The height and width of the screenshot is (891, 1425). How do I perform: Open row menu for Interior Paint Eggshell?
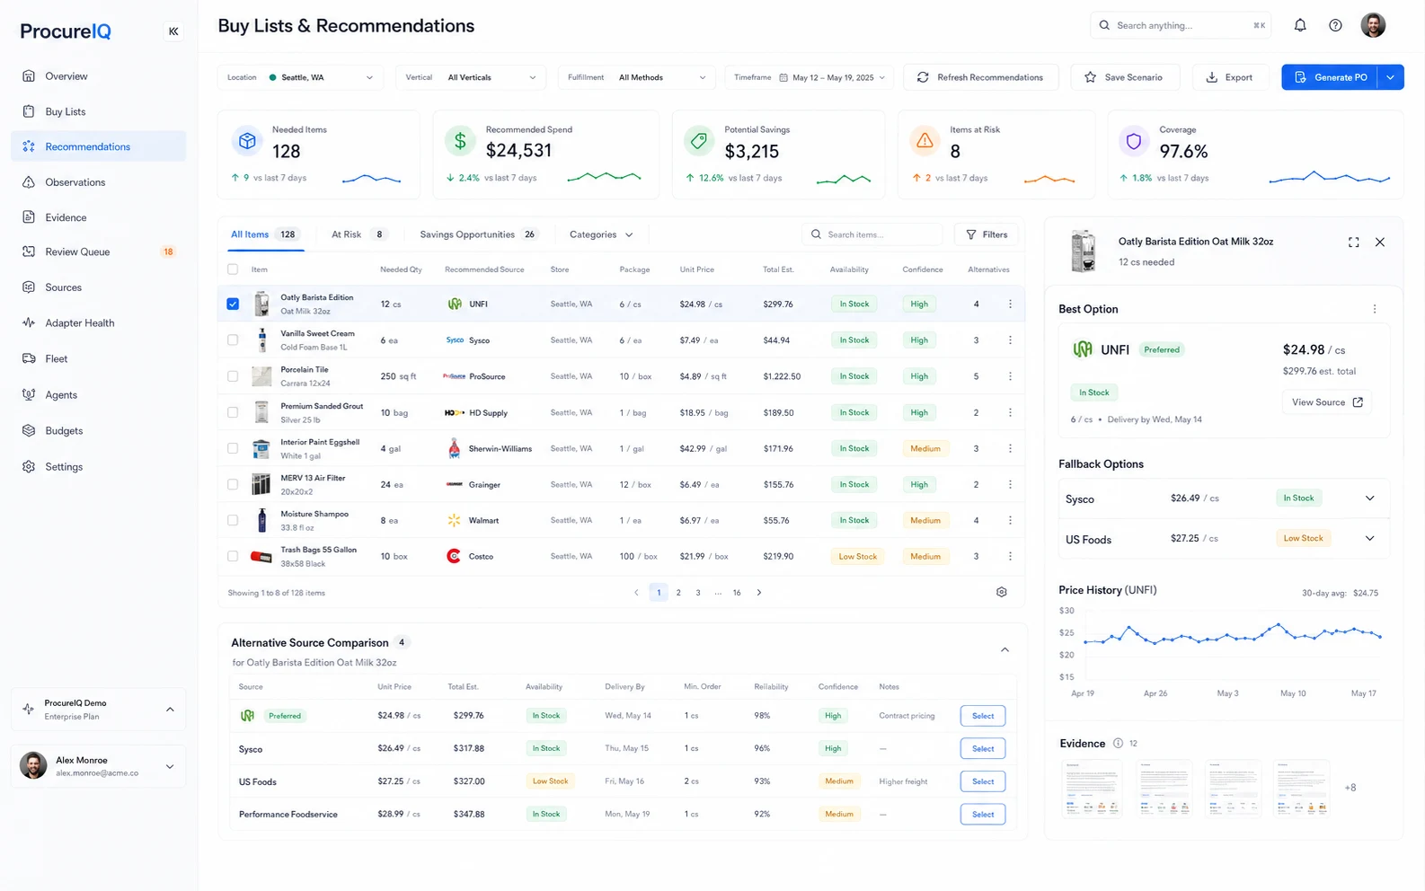point(1010,448)
